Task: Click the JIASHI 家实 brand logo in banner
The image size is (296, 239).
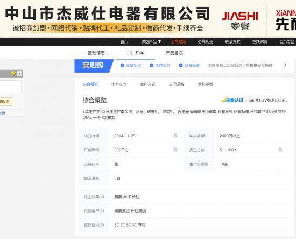Action: point(240,20)
